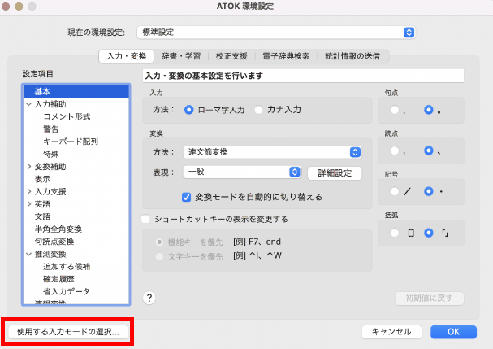
Task: Open the 変換 方法 連文節変換 dropdown
Action: (272, 152)
